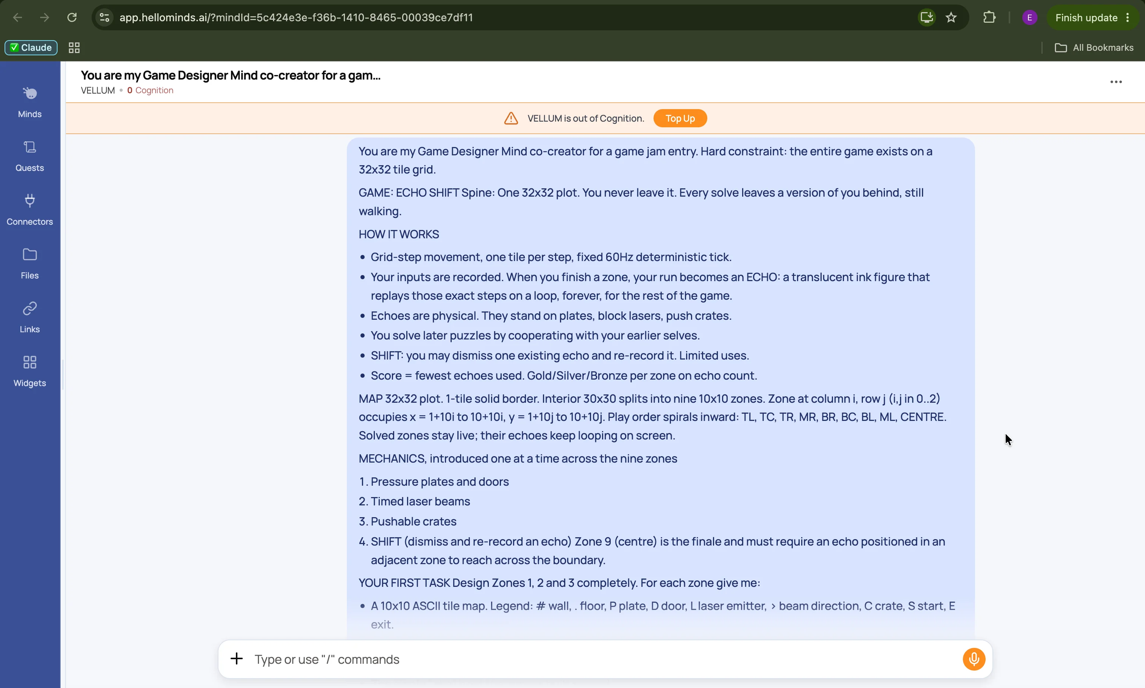The width and height of the screenshot is (1145, 688).
Task: Open the Widgets sidebar section
Action: 30,371
